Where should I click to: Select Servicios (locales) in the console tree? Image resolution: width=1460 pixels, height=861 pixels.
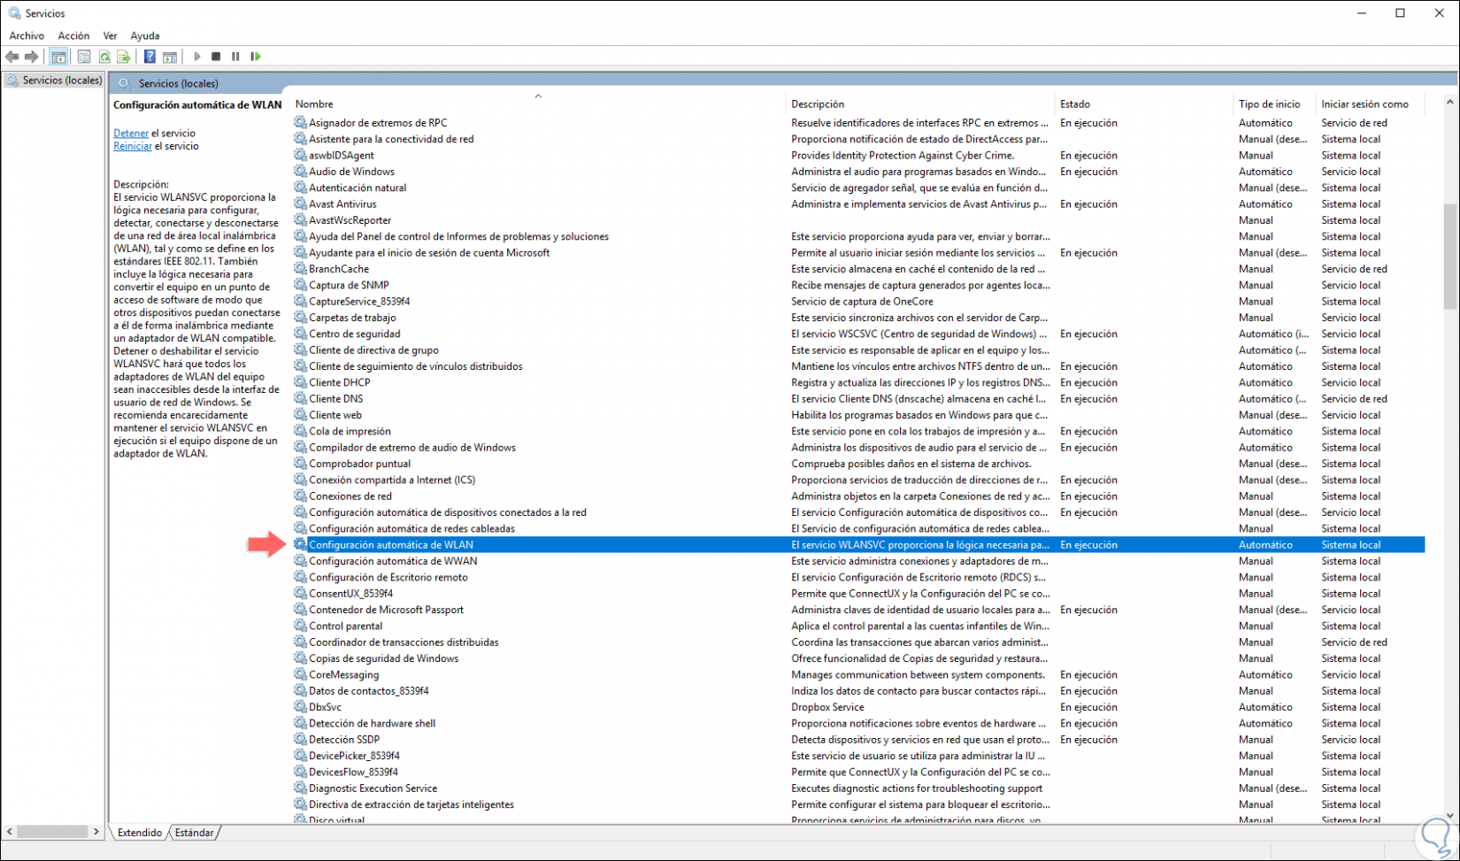coord(55,81)
